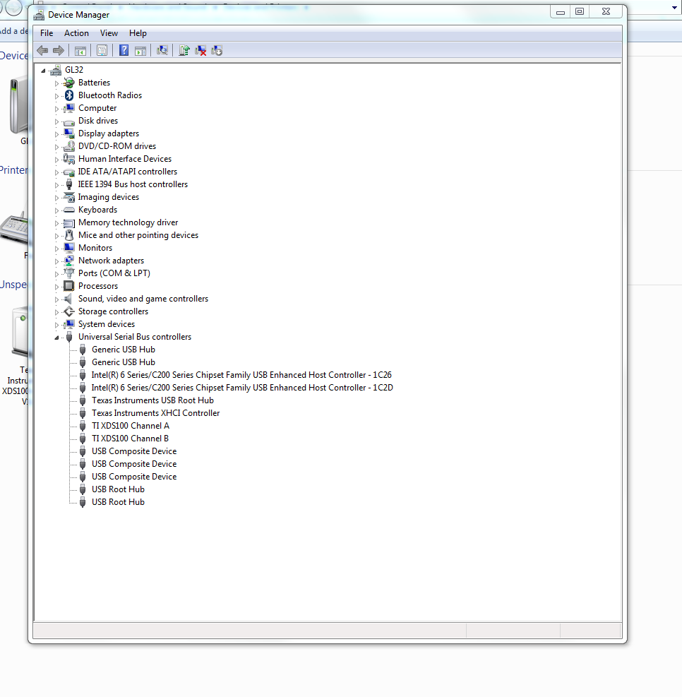This screenshot has width=682, height=697.
Task: Click the Forward arrow toolbar icon
Action: click(59, 51)
